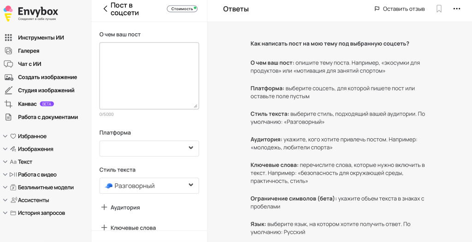Viewport: 472px width, 242px height.
Task: Open Чат с ИИ chat bubble icon
Action: pyautogui.click(x=8, y=64)
